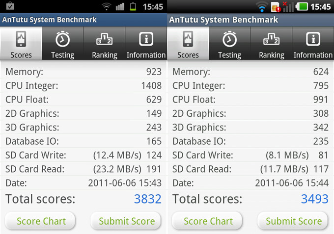Image resolution: width=334 pixels, height=234 pixels.
Task: Tap left phone Wi-Fi status icon
Action: click(x=106, y=6)
